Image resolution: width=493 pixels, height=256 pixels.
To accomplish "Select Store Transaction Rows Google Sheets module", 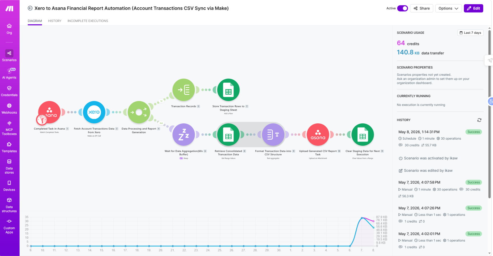I will point(228,90).
